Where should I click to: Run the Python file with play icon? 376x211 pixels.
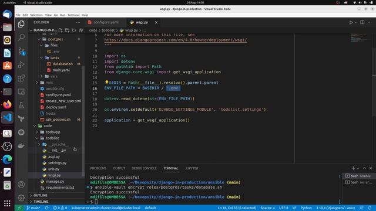tap(351, 22)
